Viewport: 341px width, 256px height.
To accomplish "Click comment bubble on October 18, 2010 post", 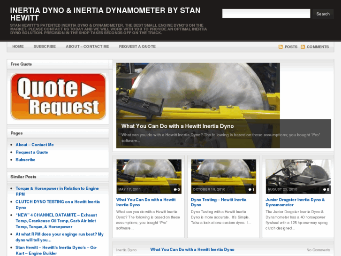I will point(250,190).
